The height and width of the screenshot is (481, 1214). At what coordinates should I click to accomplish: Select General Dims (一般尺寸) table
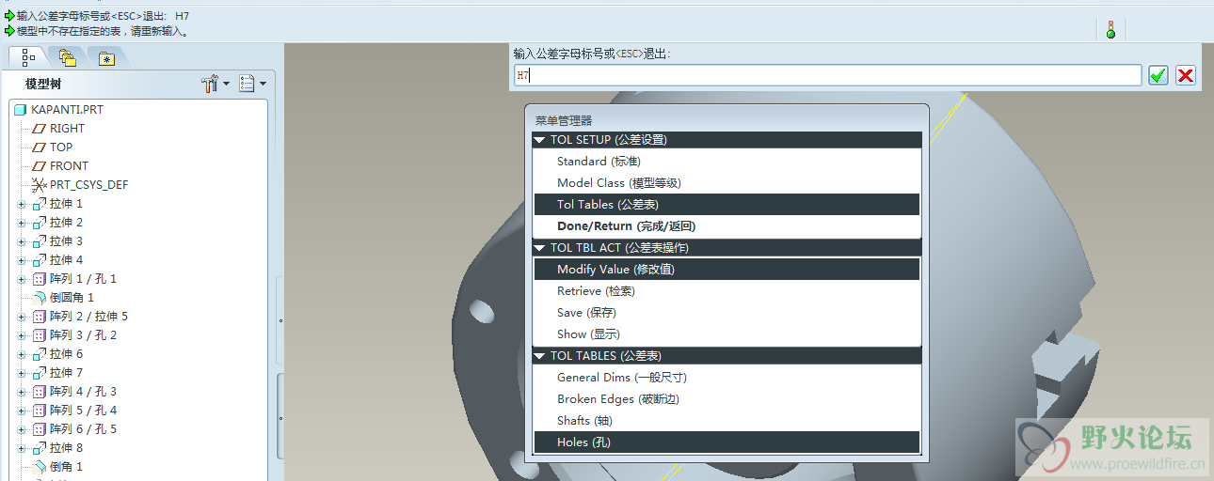727,378
